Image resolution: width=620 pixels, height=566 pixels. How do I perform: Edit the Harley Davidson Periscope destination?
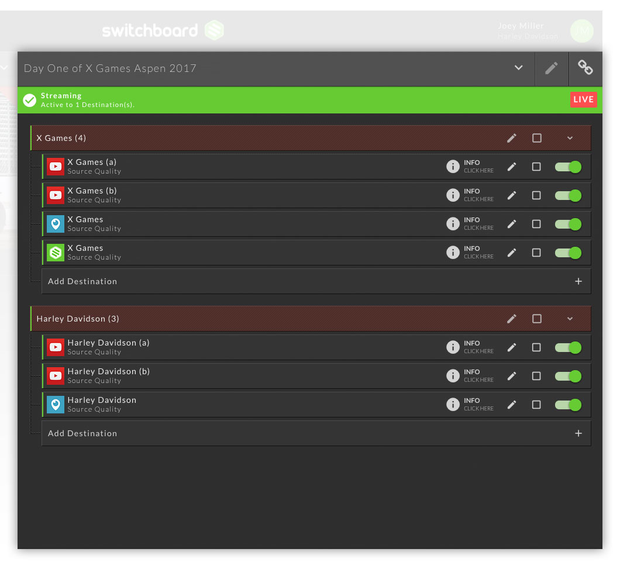click(512, 405)
